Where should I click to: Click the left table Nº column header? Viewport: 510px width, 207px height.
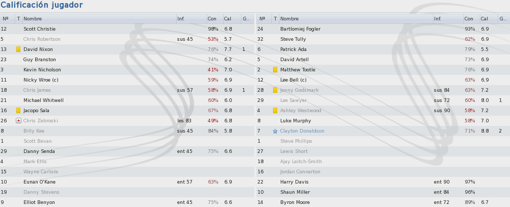coord(8,19)
